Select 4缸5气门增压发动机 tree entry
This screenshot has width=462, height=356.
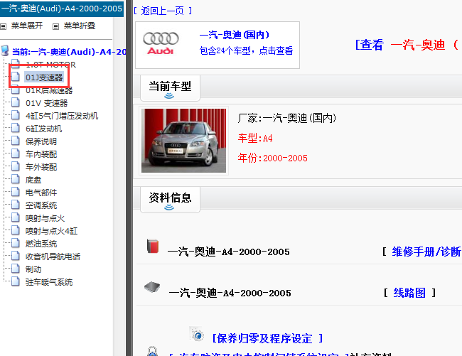point(62,116)
